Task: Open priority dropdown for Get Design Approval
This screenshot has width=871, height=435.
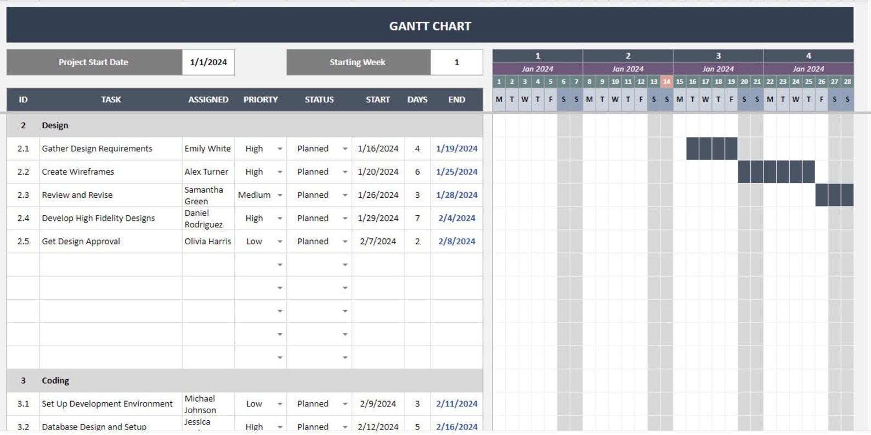Action: pyautogui.click(x=280, y=242)
